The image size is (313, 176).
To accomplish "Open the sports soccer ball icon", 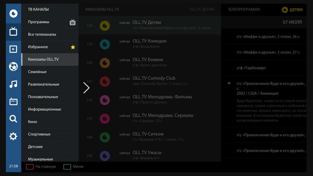I will coord(13,66).
